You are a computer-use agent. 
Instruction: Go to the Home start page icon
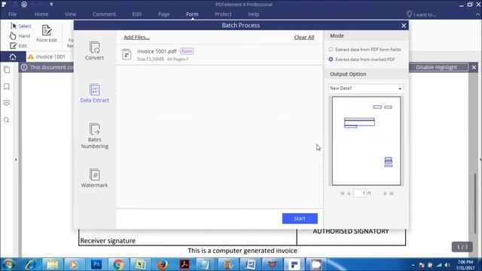coord(13,57)
